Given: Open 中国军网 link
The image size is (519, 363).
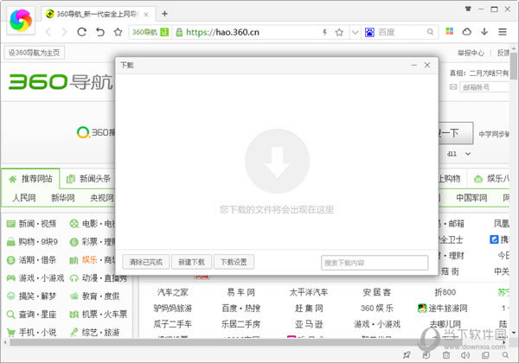Looking at the screenshot, I should click(x=471, y=198).
